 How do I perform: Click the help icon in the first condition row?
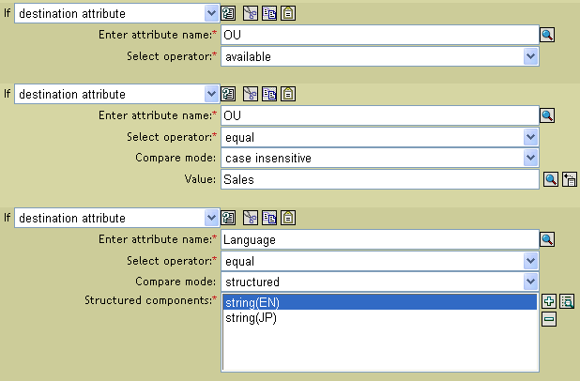click(x=229, y=15)
